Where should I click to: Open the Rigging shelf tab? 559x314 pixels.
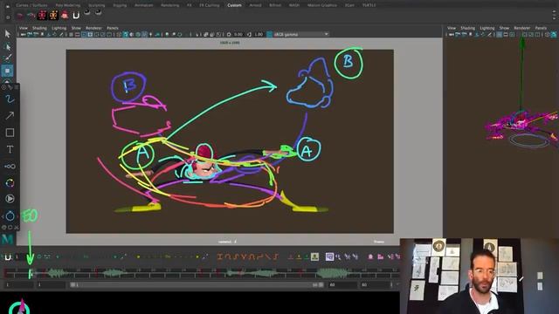pos(120,5)
